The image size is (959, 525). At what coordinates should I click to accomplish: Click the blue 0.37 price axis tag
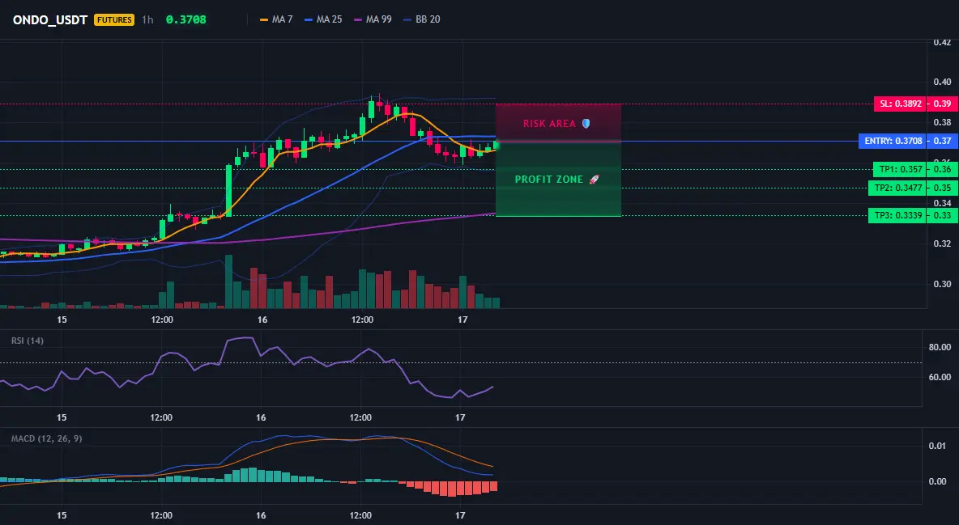tap(942, 142)
